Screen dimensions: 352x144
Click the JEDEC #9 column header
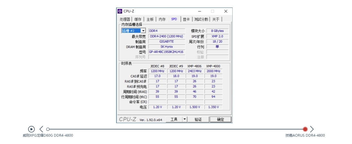coord(176,66)
